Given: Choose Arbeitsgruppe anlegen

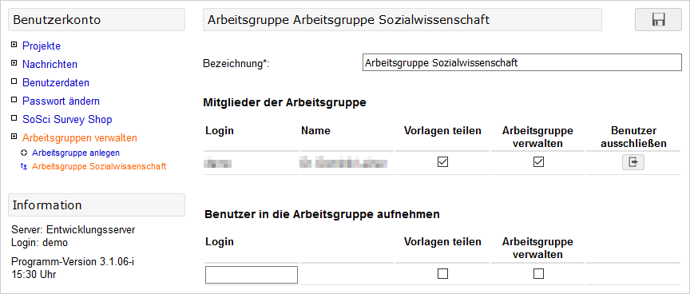Looking at the screenshot, I should [76, 153].
